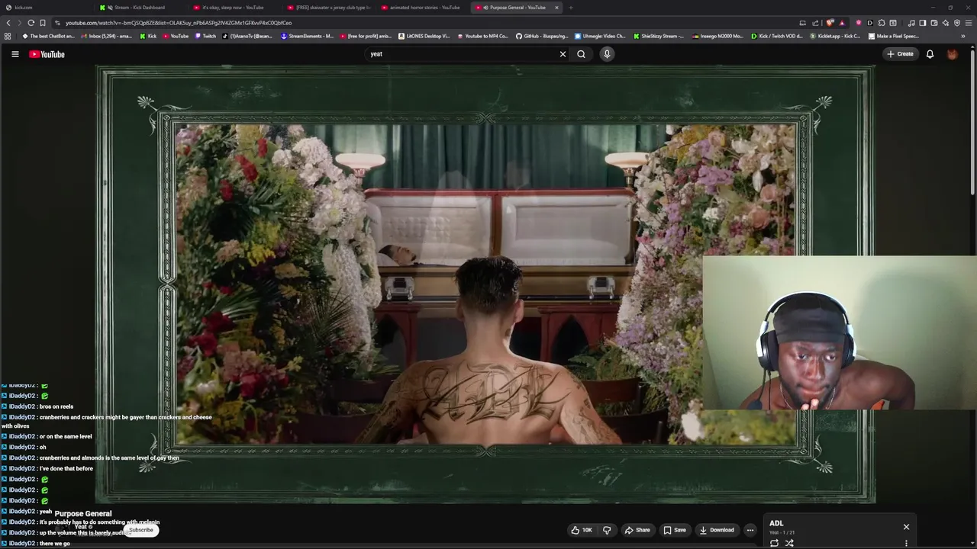Open the Uhmegle Video Chat bookmark
Viewport: 977px width, 549px height.
pyautogui.click(x=600, y=36)
